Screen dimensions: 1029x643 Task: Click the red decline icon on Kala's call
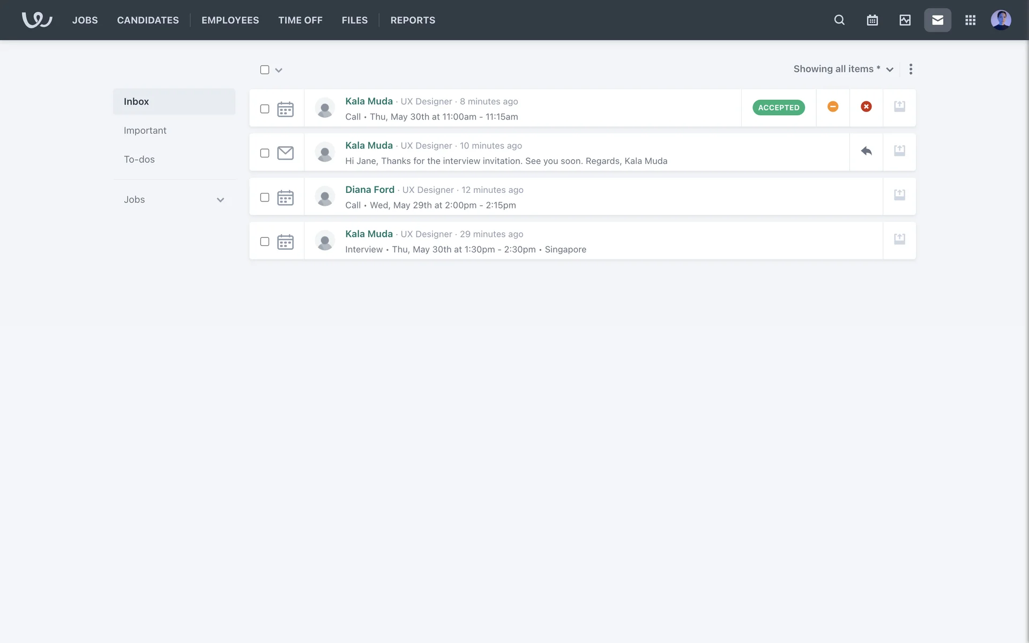pos(866,107)
